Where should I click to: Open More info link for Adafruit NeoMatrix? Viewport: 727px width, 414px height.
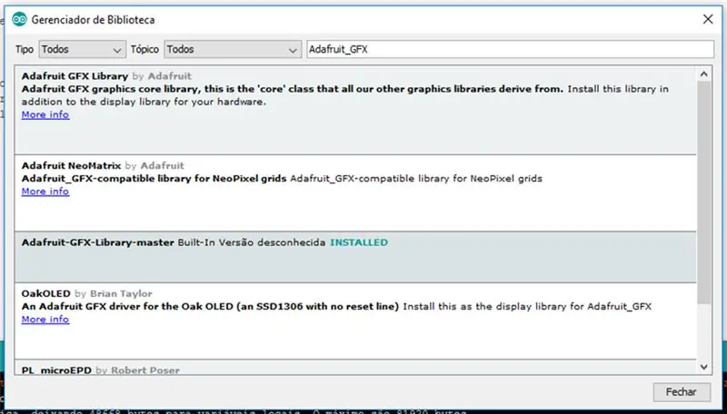coord(45,192)
